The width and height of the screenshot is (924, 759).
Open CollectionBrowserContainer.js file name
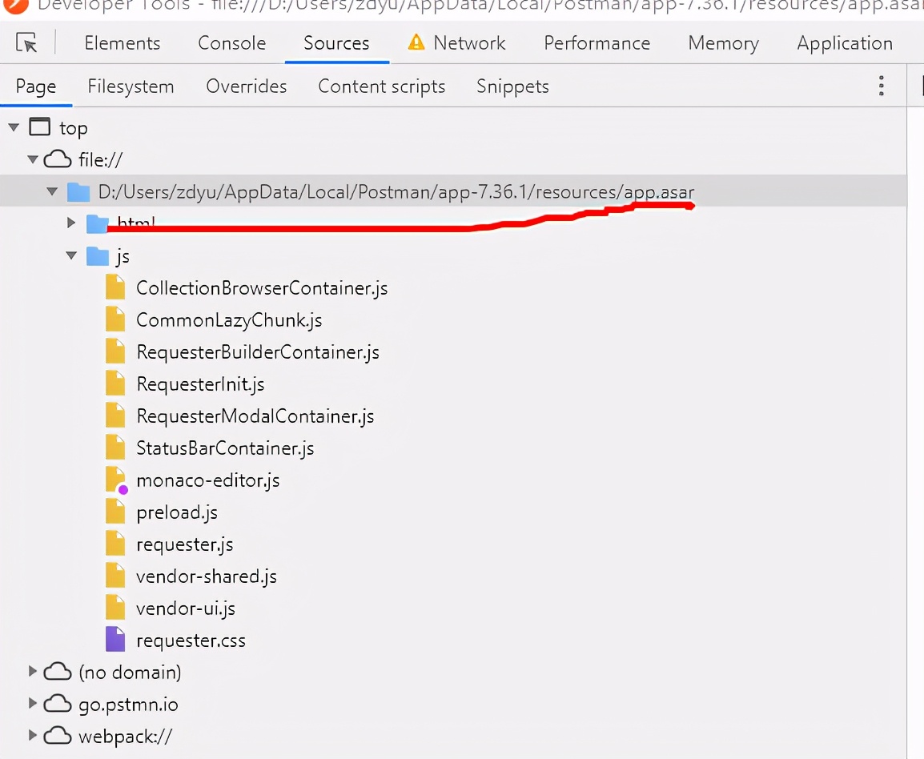pos(263,288)
